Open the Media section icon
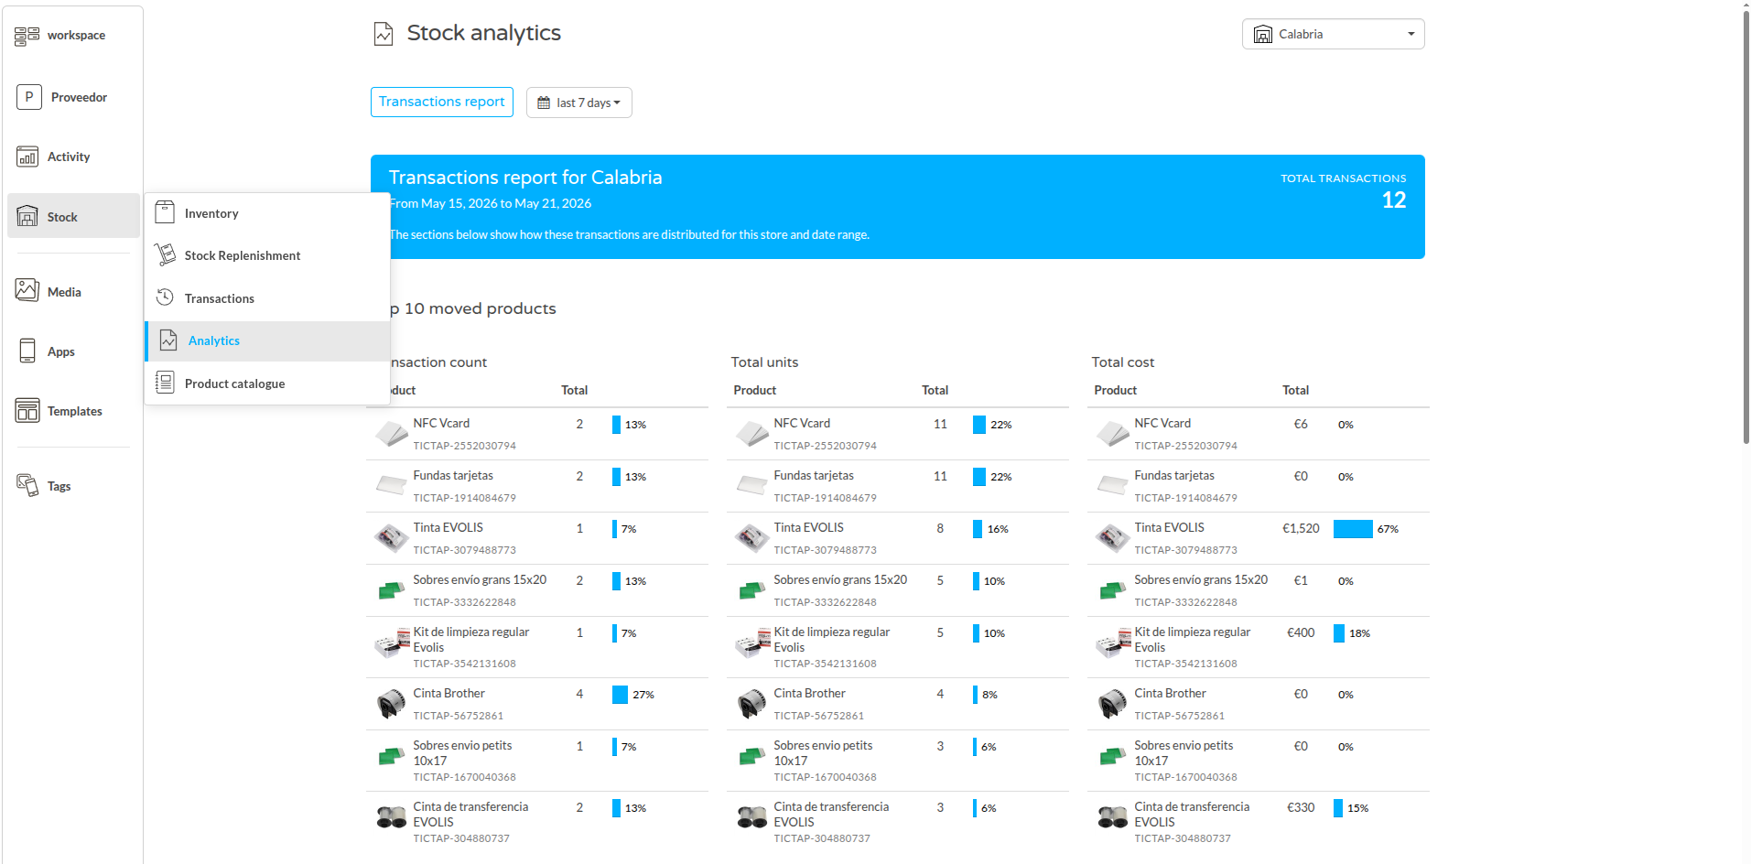 coord(27,291)
